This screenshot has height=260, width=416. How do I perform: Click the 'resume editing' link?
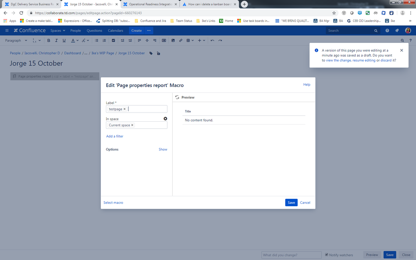pos(364,60)
